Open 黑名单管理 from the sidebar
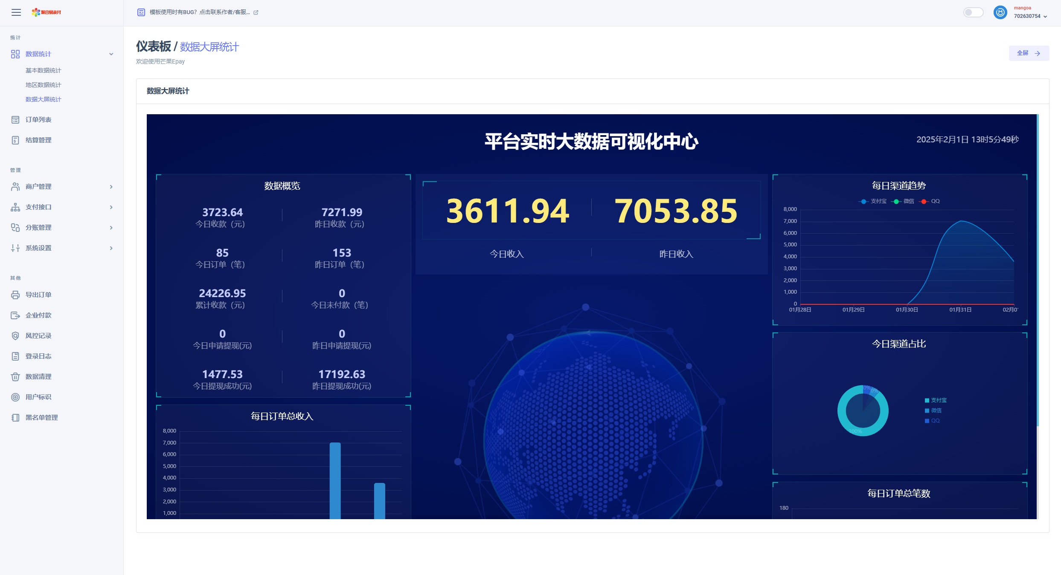The width and height of the screenshot is (1061, 575). click(x=41, y=417)
